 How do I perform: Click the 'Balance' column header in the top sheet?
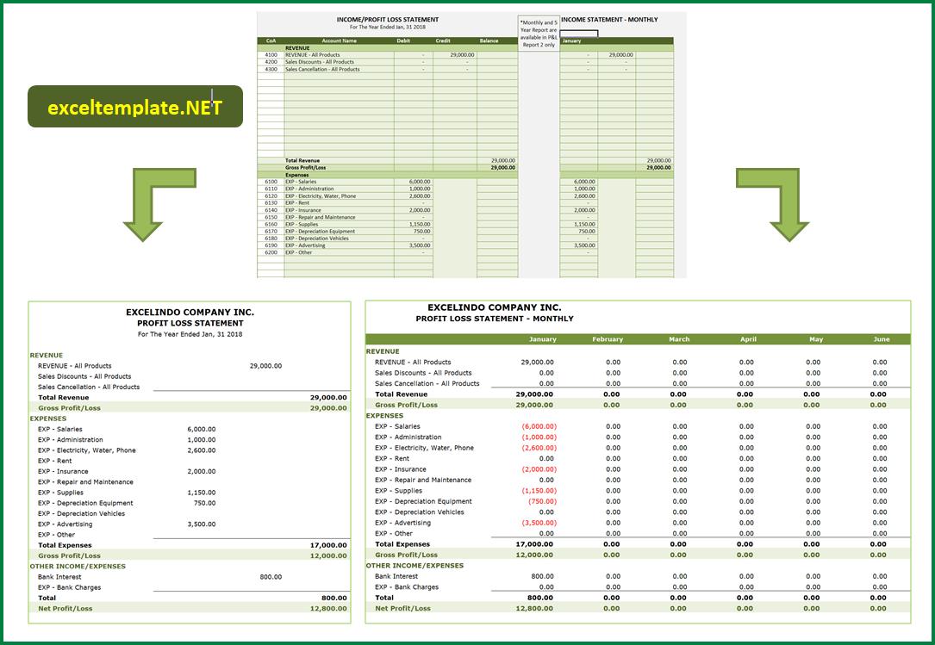pyautogui.click(x=489, y=40)
